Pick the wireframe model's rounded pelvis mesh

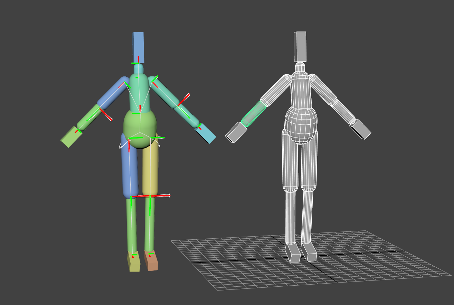pyautogui.click(x=301, y=124)
